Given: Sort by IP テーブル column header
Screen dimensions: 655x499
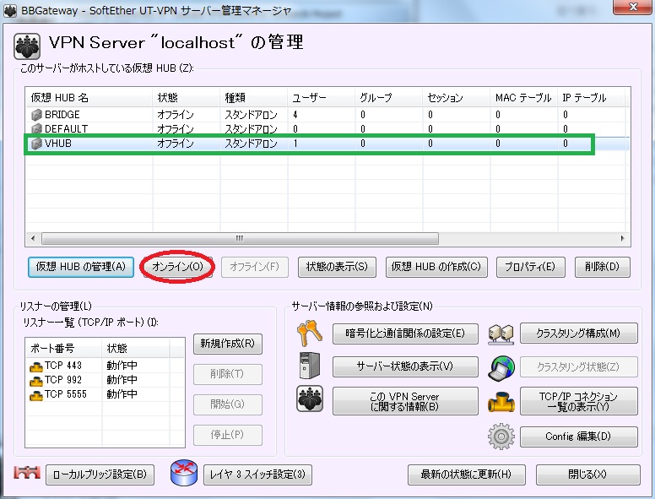Looking at the screenshot, I should click(592, 98).
